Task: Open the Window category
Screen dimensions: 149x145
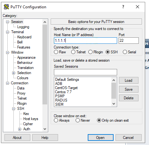Action: tap(17, 52)
